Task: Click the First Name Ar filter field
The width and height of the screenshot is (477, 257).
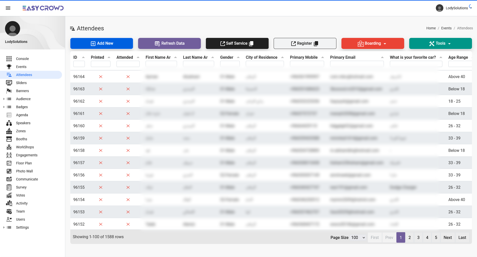Action: (x=161, y=64)
